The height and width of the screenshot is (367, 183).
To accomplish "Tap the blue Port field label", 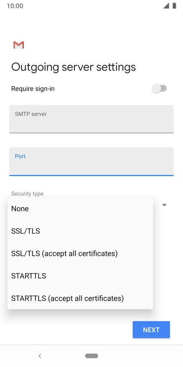I will coord(20,156).
